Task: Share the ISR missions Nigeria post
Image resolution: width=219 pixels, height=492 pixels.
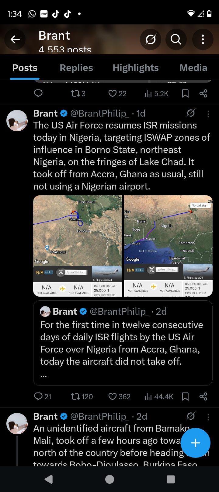Action: click(x=203, y=396)
